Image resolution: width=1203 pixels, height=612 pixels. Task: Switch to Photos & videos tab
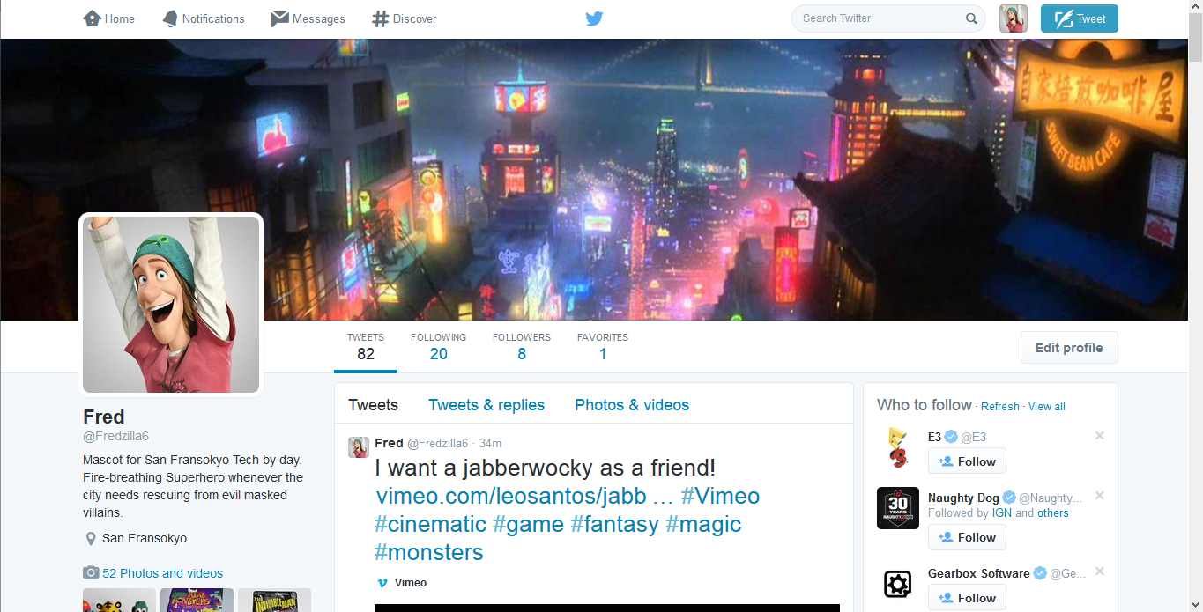[632, 405]
